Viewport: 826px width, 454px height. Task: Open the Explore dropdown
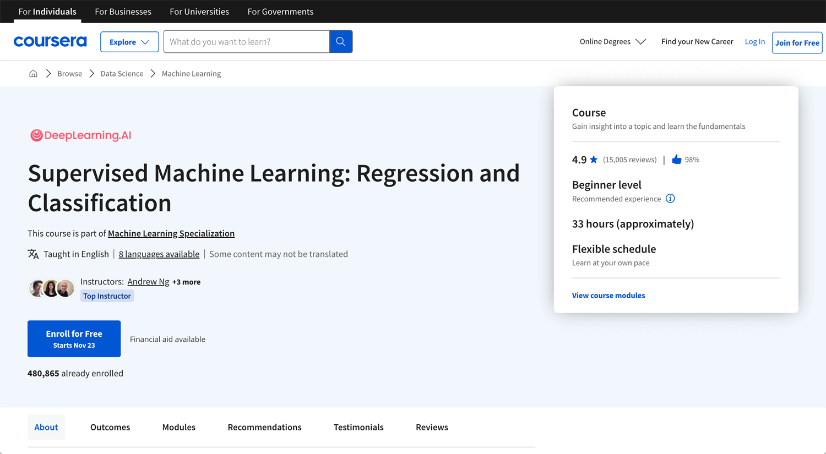[x=129, y=42]
